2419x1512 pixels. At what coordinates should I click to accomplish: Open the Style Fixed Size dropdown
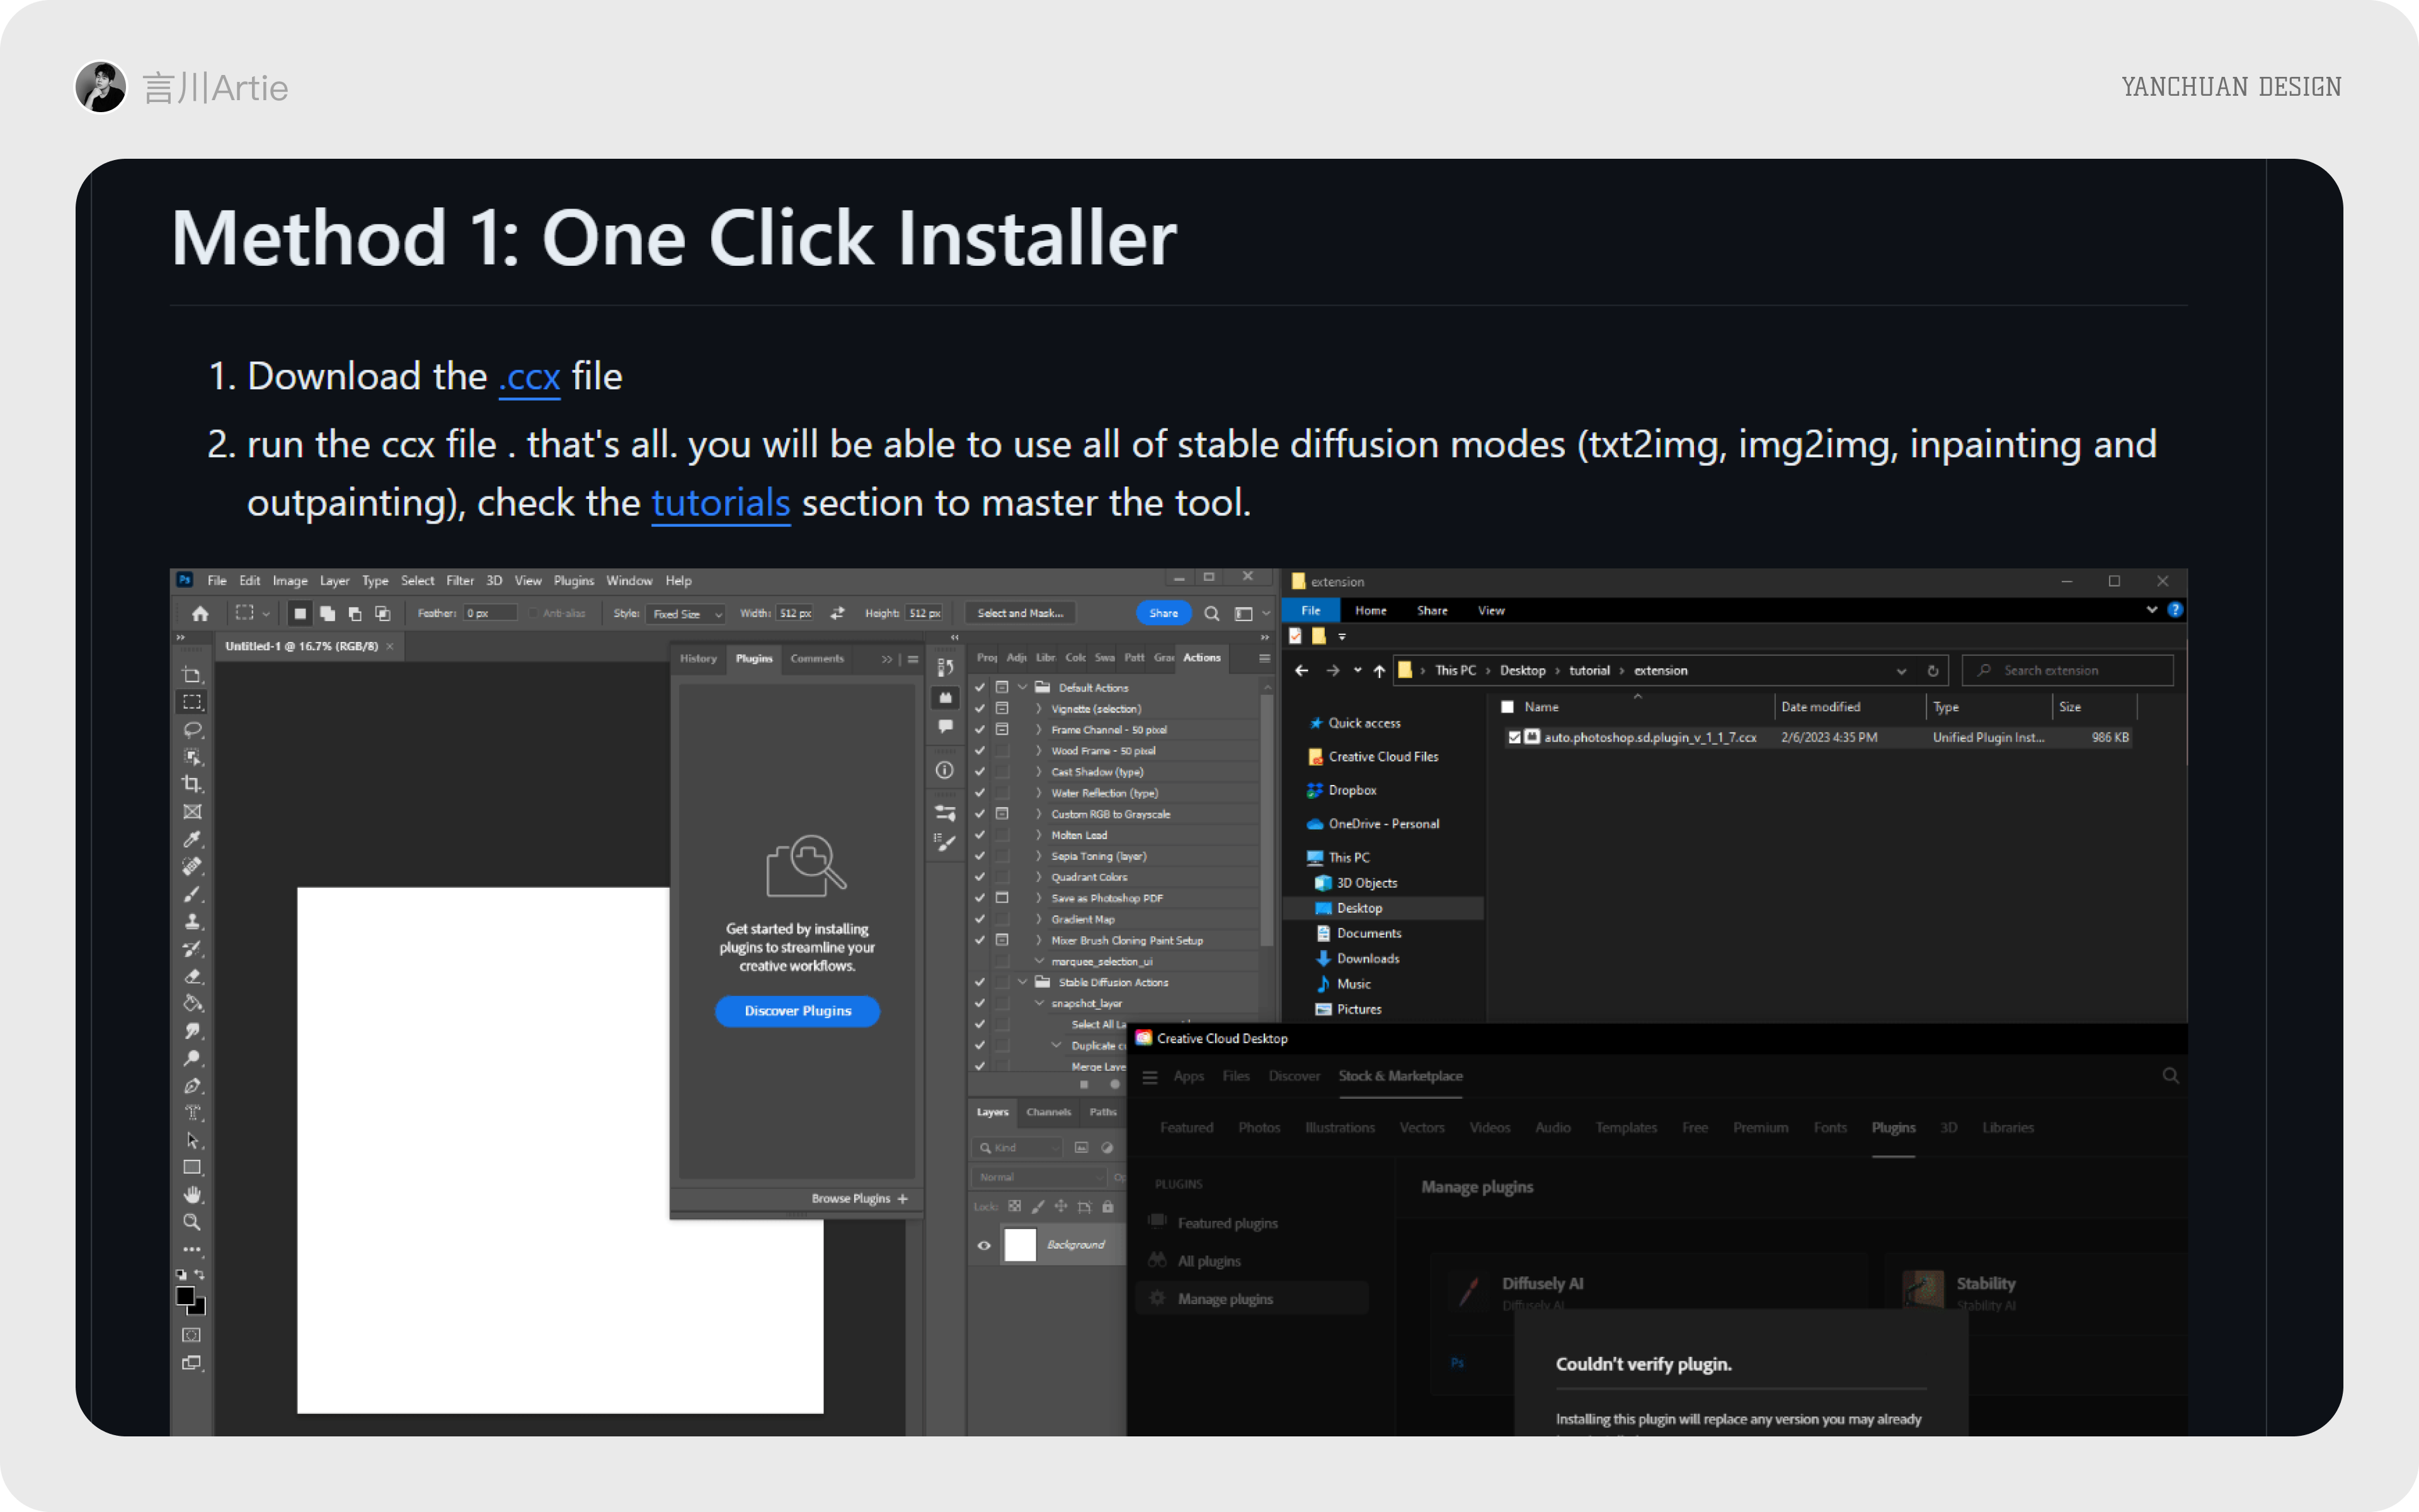click(x=686, y=614)
